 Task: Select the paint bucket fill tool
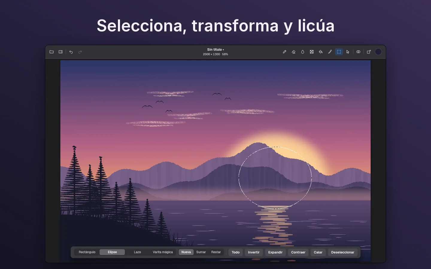(x=321, y=52)
